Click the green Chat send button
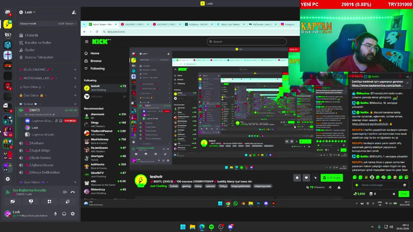Image resolution: width=413 pixels, height=232 pixels. coord(404,194)
